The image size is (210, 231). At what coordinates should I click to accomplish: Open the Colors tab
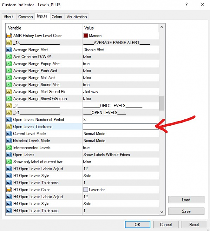pos(57,17)
